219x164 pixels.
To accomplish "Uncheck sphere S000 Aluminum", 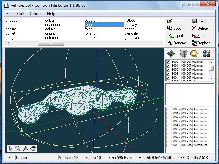I will coord(168,62).
